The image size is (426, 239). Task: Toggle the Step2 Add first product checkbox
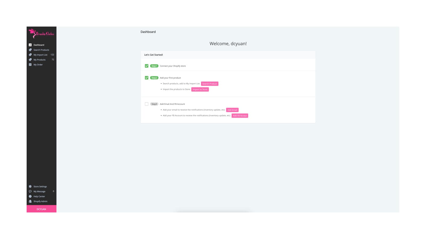[146, 78]
